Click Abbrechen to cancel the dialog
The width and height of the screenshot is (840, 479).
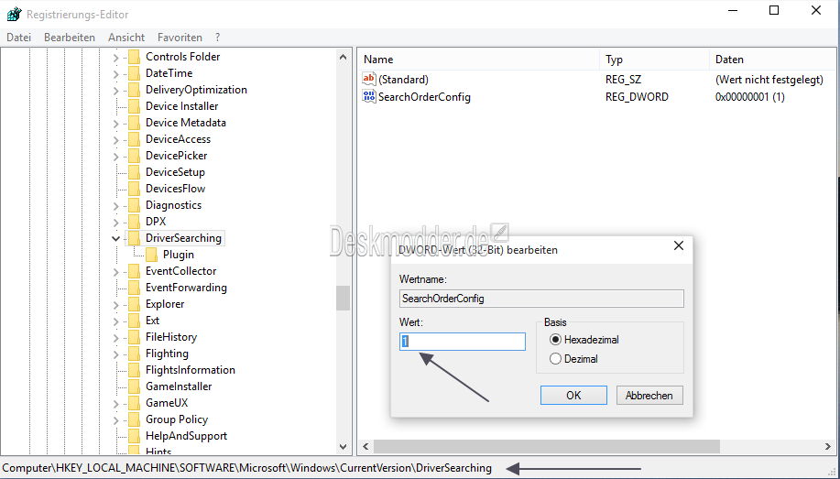click(x=649, y=396)
